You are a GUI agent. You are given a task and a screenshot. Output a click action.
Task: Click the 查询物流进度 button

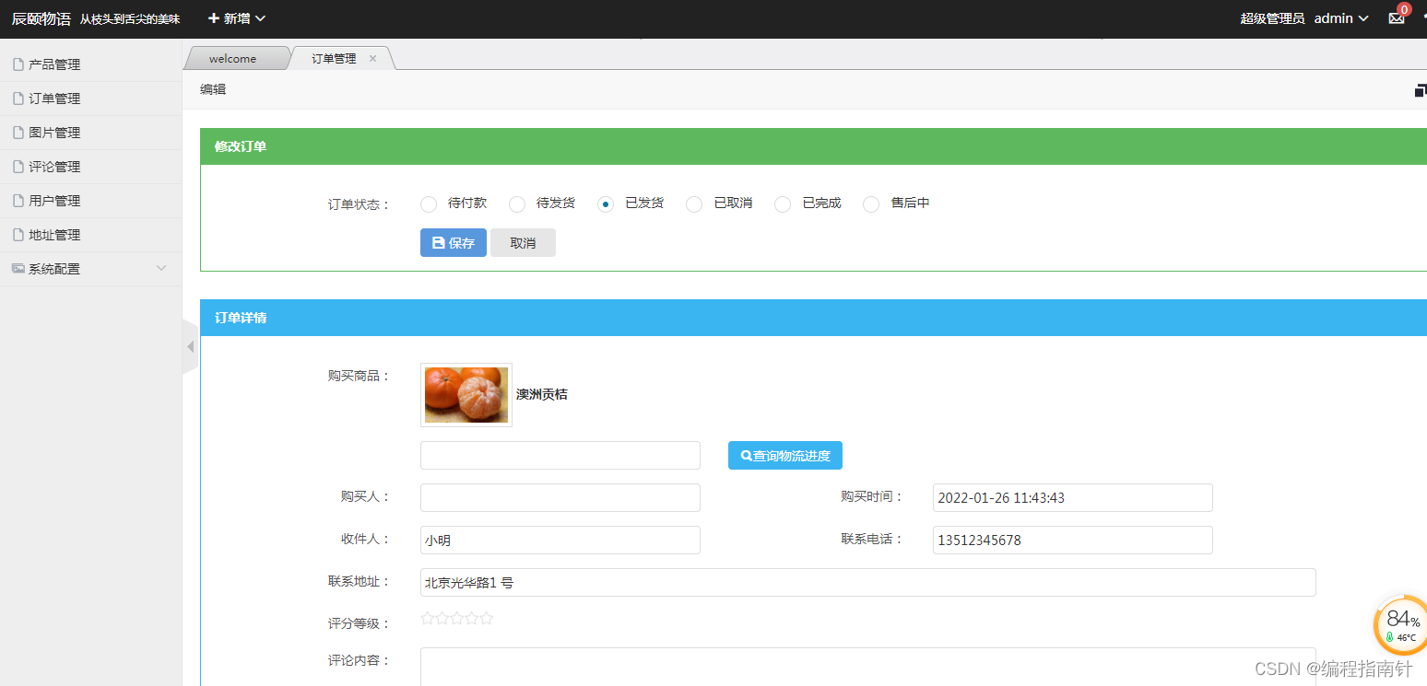(785, 456)
